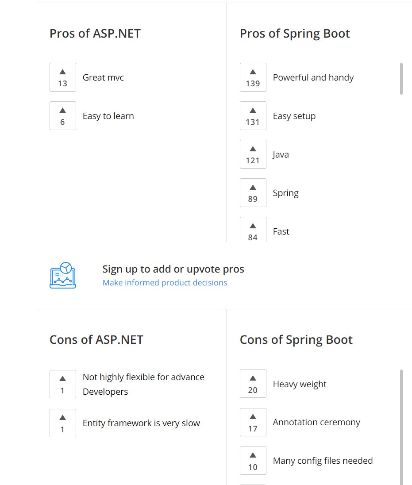Click the "Many config files needed" text

click(323, 461)
